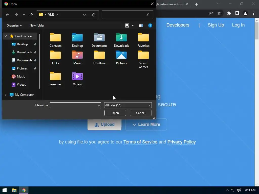Viewport: 259px width, 194px height.
Task: Open network status in system tray
Action: tap(233, 190)
